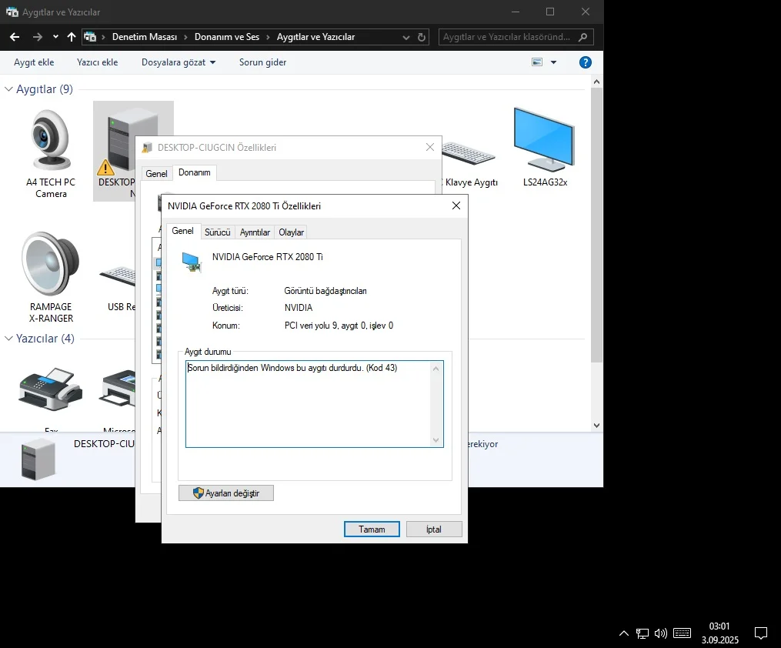The width and height of the screenshot is (781, 648).
Task: Open the RAMPAGE X-RANGER speaker device
Action: pos(51,277)
